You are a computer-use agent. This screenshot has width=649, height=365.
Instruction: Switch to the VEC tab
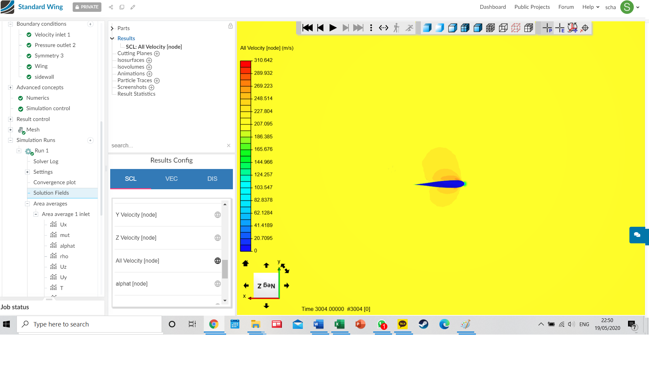coord(171,179)
